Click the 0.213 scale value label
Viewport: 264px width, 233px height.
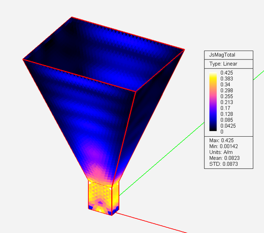coord(227,102)
